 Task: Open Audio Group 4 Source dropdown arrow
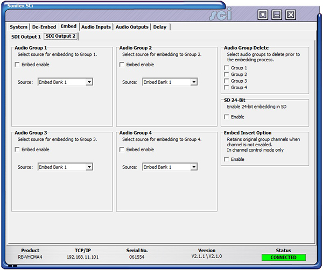(194, 167)
